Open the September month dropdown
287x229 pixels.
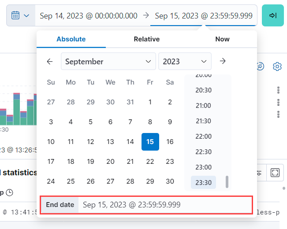point(108,61)
